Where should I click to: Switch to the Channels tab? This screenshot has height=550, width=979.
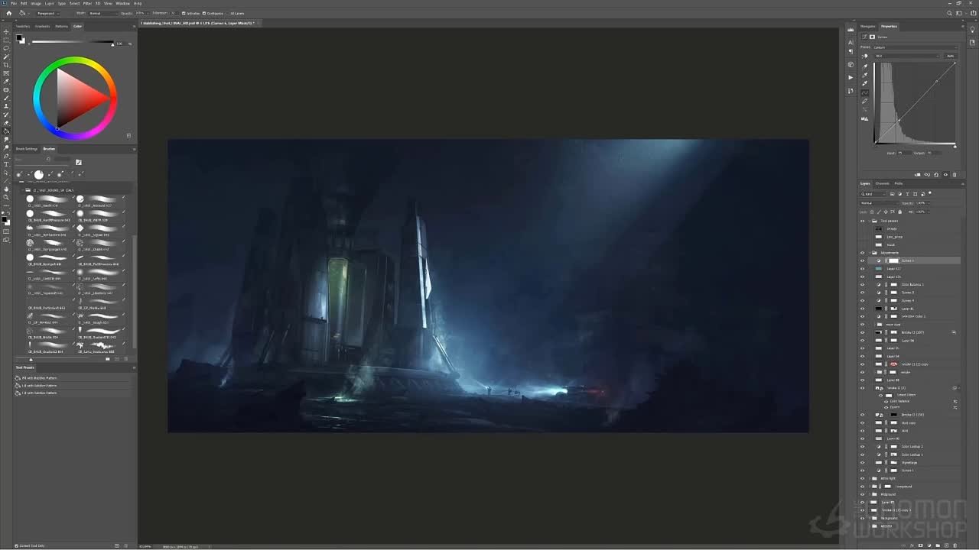pos(882,183)
